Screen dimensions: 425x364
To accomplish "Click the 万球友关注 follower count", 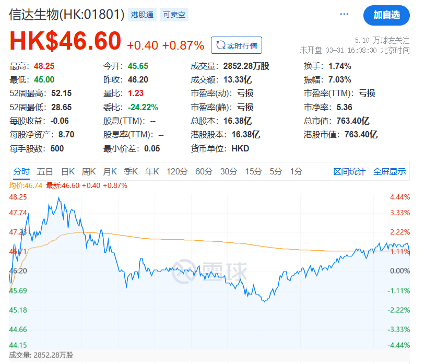I will click(382, 40).
